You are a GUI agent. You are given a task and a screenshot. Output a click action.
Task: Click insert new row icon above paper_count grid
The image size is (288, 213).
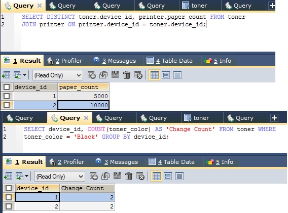tap(91, 75)
